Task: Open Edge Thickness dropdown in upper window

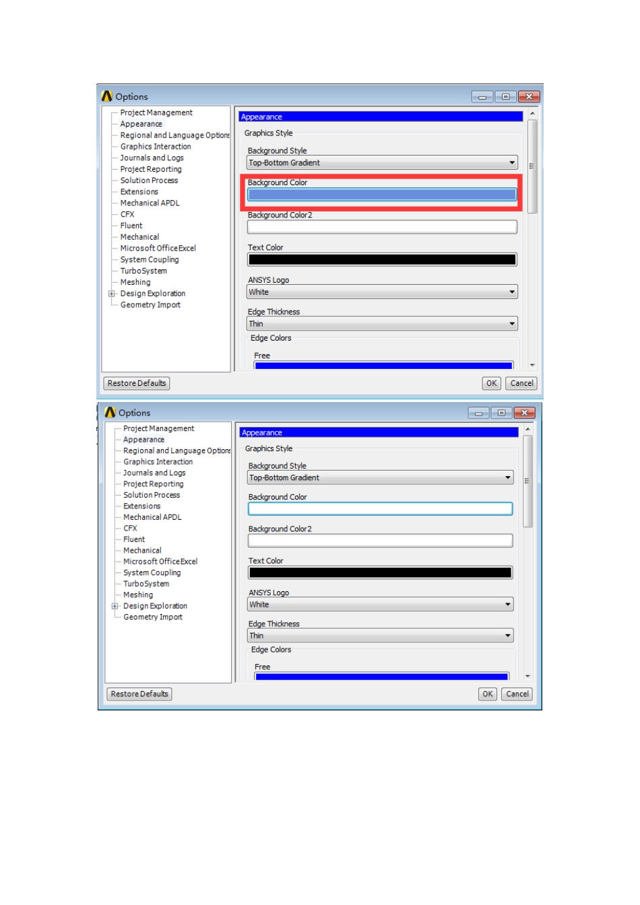Action: (382, 324)
